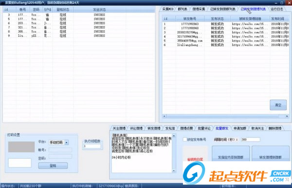Select account row with id 9

tap(79, 35)
